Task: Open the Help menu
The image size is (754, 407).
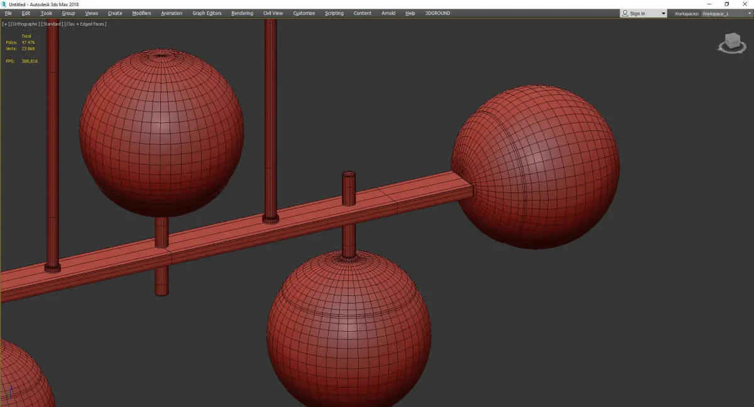Action: [410, 13]
